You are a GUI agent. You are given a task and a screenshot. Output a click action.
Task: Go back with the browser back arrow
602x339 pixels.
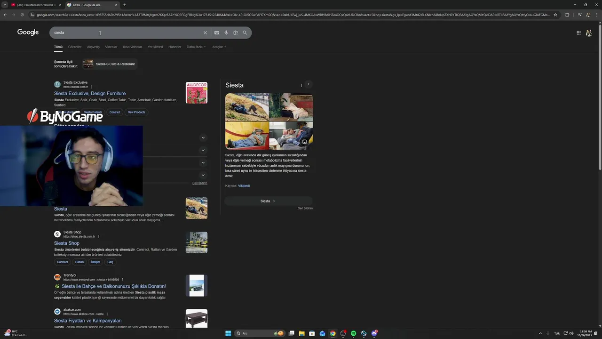[5, 15]
